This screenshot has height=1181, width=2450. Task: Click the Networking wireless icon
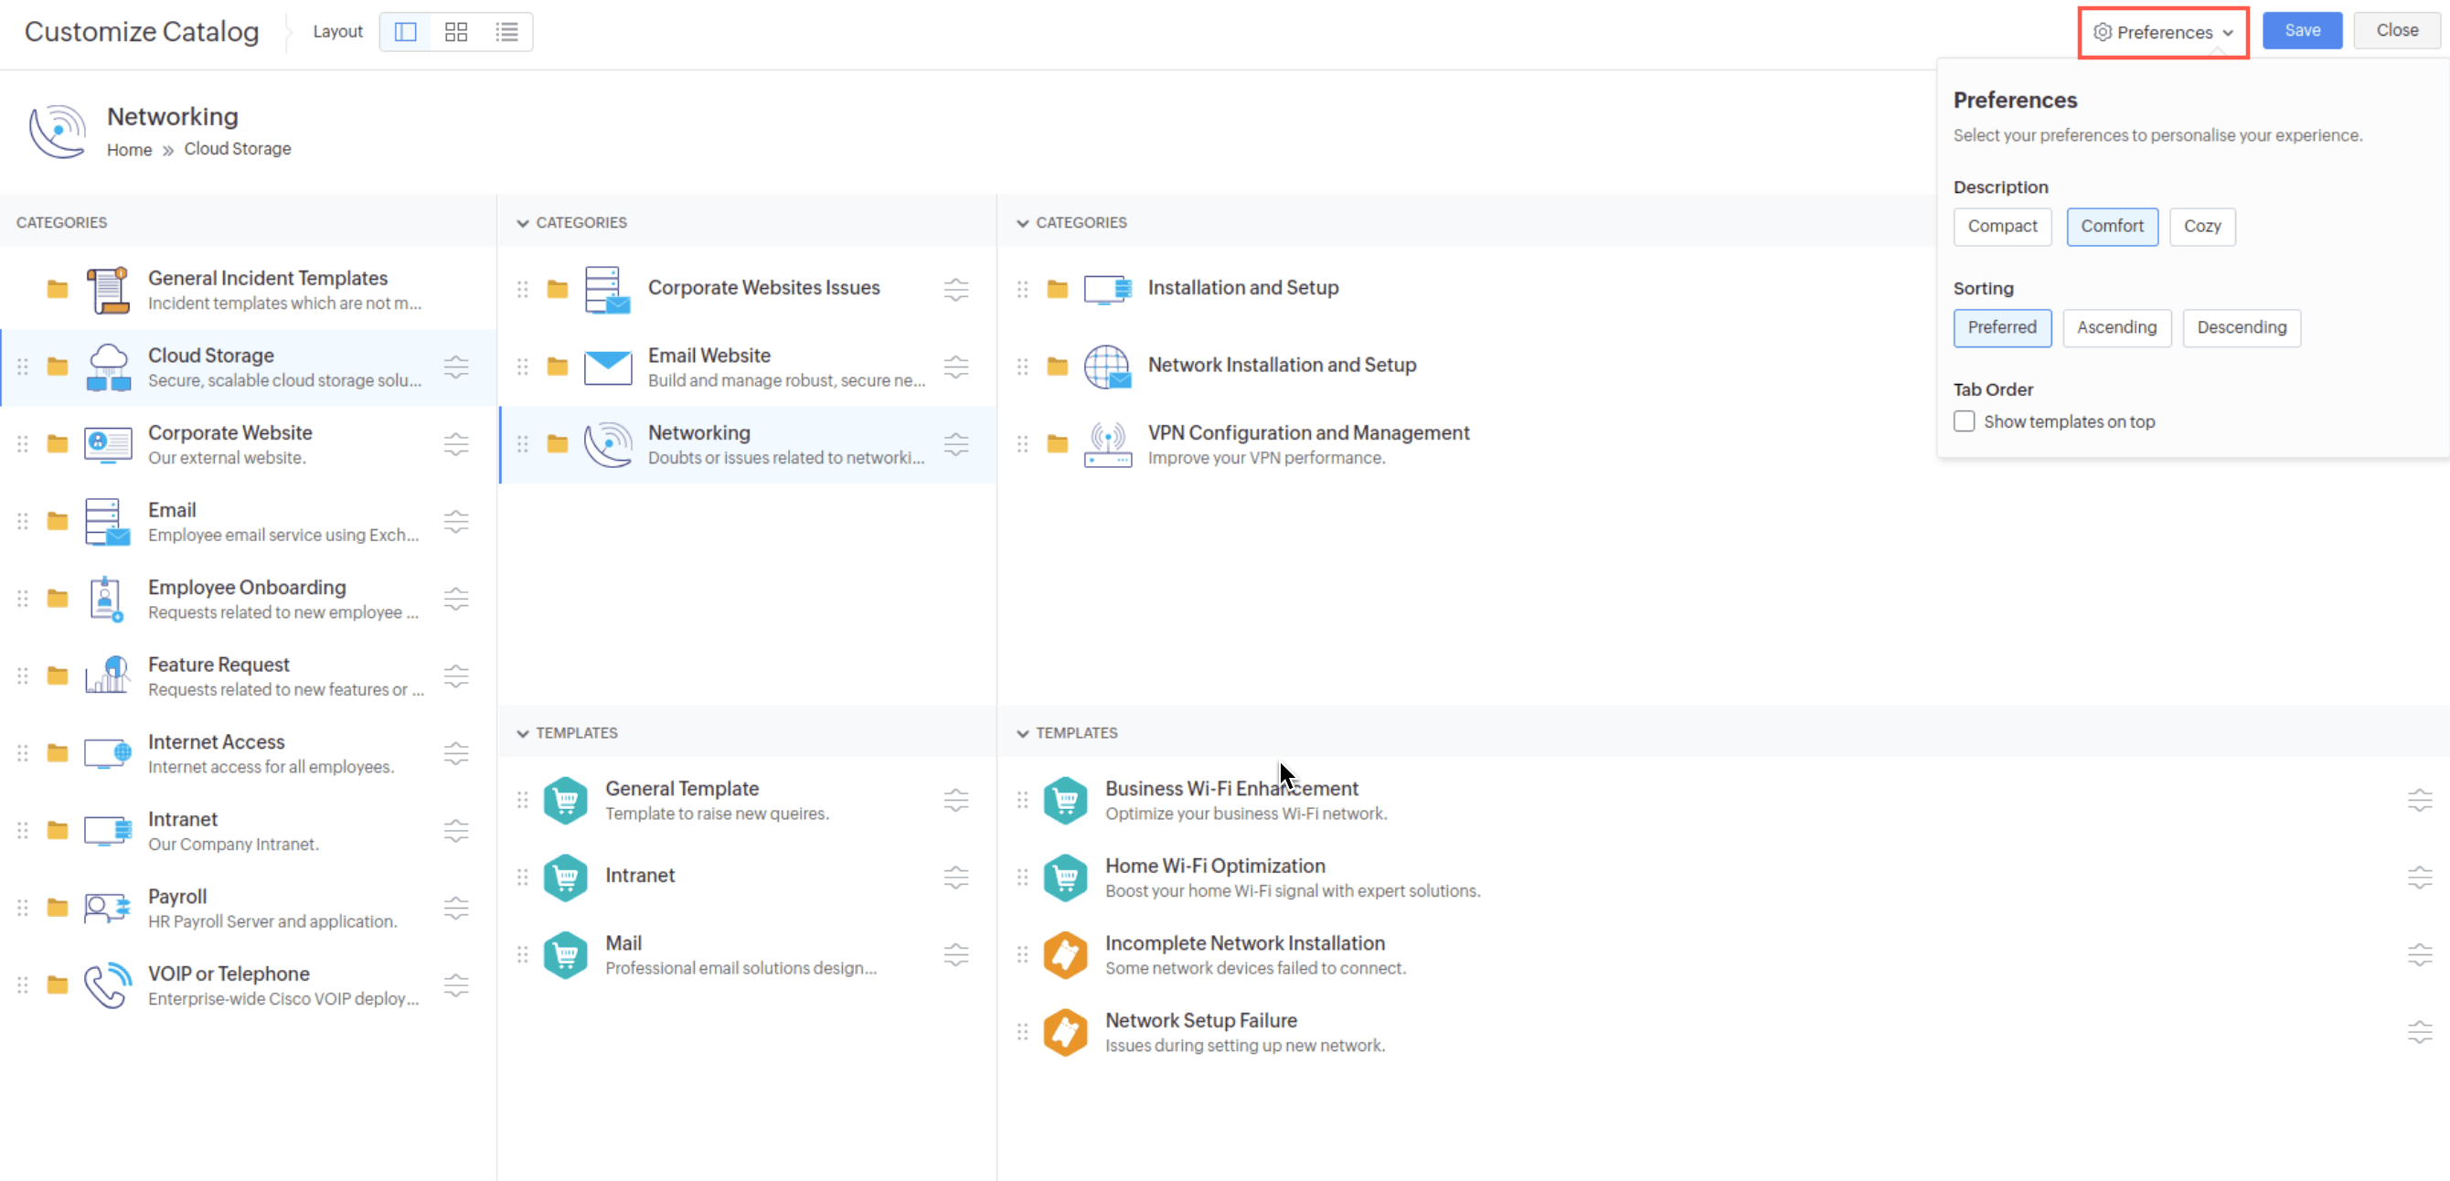(608, 443)
